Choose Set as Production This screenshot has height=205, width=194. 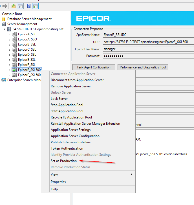(64, 161)
